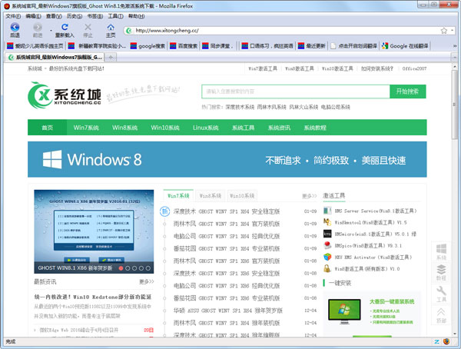Viewport: 461px width, 349px height.
Task: Open the 编辑 menu
Action: 33,16
